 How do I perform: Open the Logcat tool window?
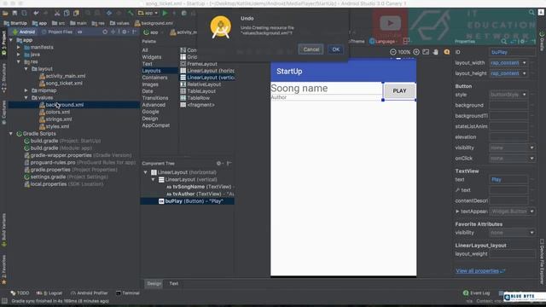(49, 293)
